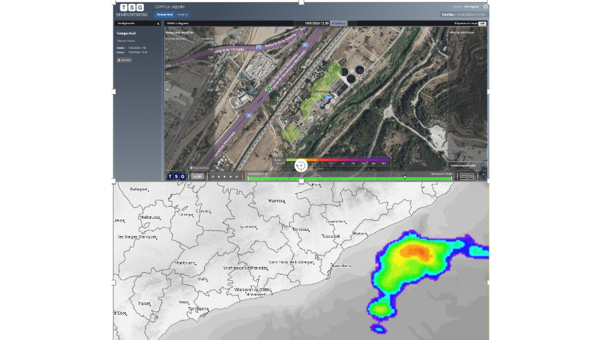The width and height of the screenshot is (601, 340).
Task: Click the timeline position marker triangle
Action: (405, 177)
